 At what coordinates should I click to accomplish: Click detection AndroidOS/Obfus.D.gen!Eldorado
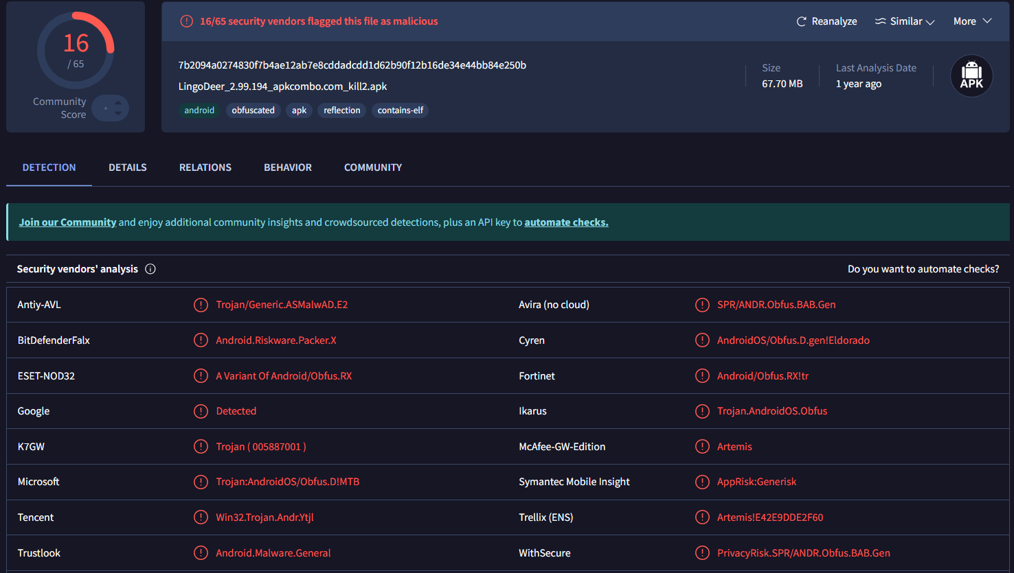tap(793, 340)
